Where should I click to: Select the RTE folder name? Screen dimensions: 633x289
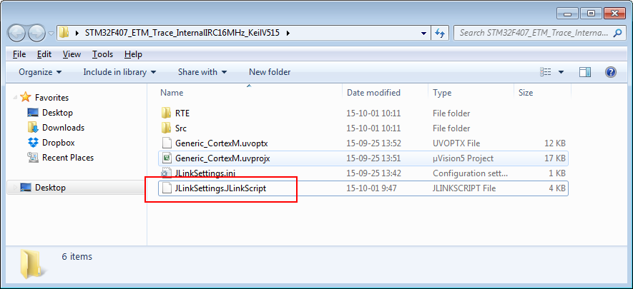coord(182,113)
